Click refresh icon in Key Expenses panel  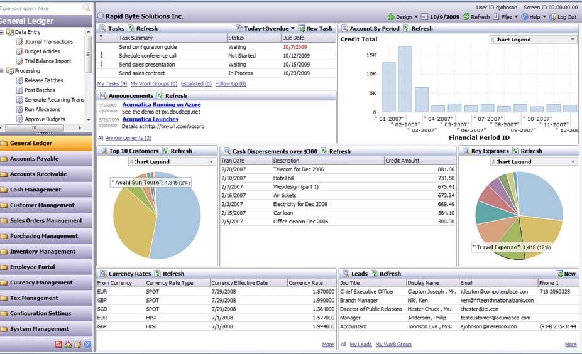tap(515, 151)
